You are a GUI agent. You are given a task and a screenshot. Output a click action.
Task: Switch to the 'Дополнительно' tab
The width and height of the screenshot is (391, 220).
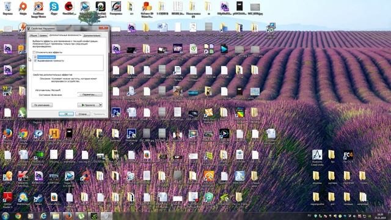[92, 35]
